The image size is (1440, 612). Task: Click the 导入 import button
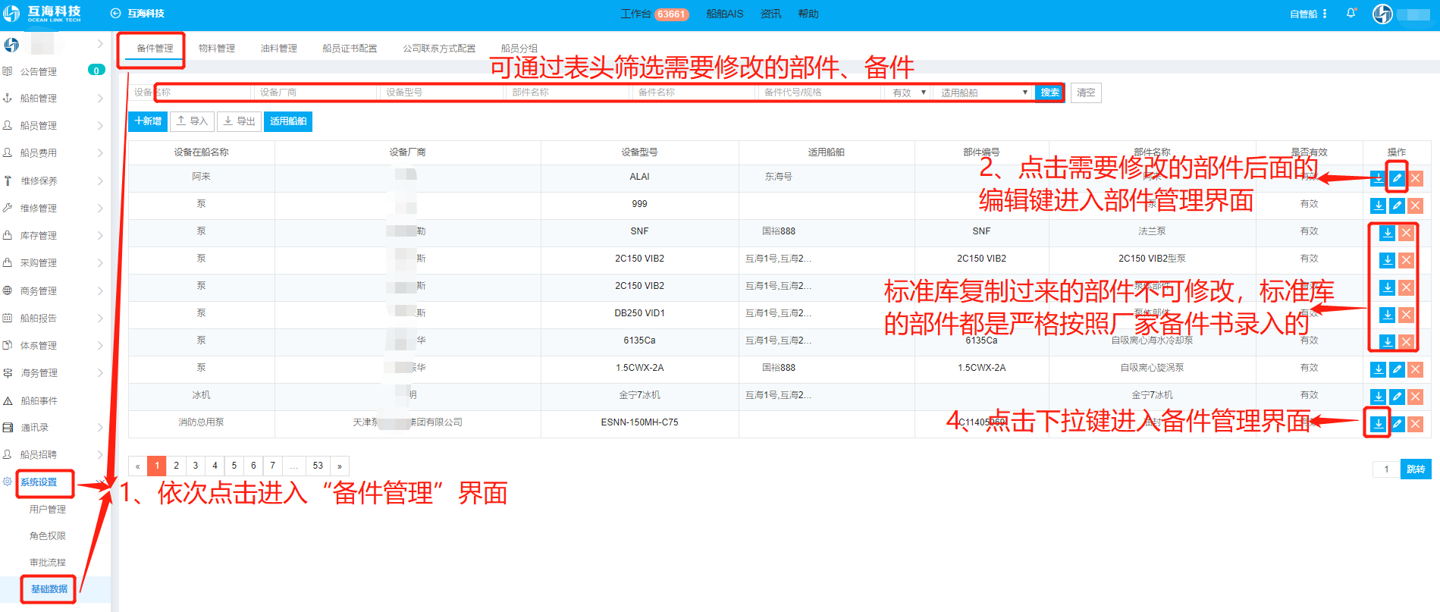192,121
